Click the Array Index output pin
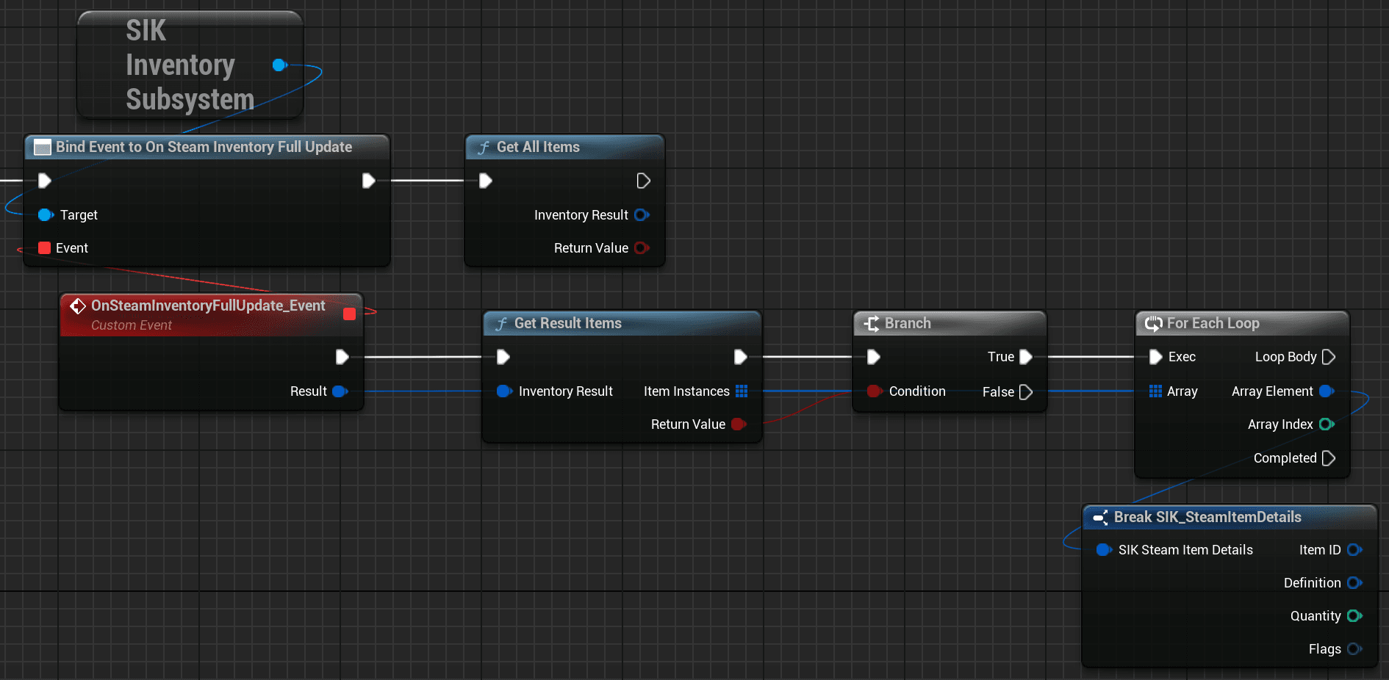 [x=1327, y=424]
